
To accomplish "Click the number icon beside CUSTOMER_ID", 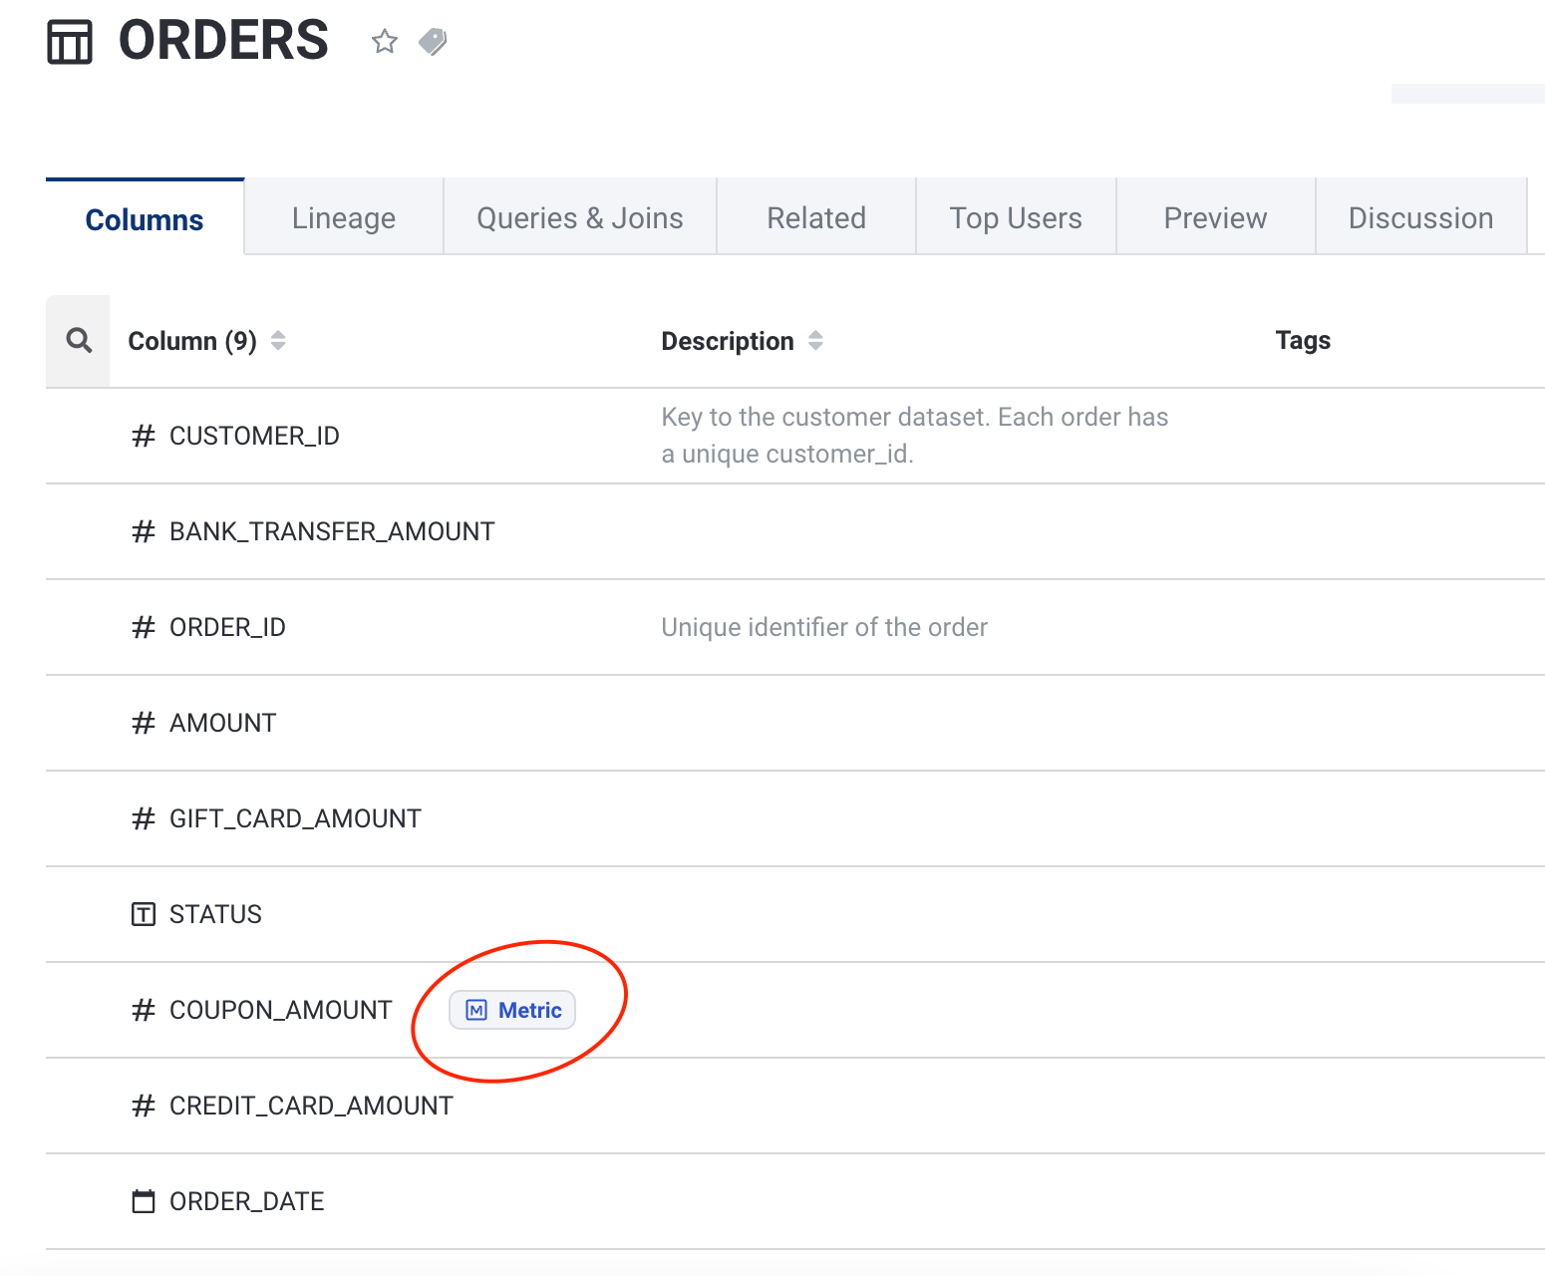I will pos(144,436).
